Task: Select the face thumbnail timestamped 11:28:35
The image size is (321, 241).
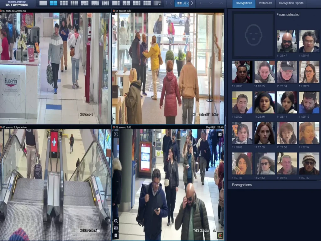Action: 265,72
